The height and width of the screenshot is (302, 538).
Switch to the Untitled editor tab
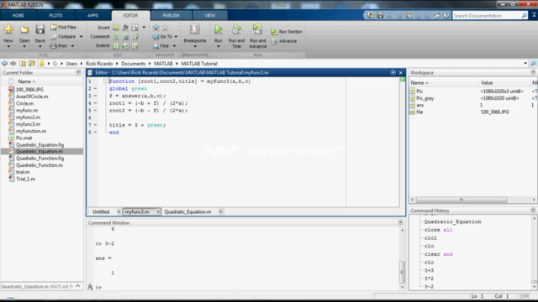[x=101, y=211]
